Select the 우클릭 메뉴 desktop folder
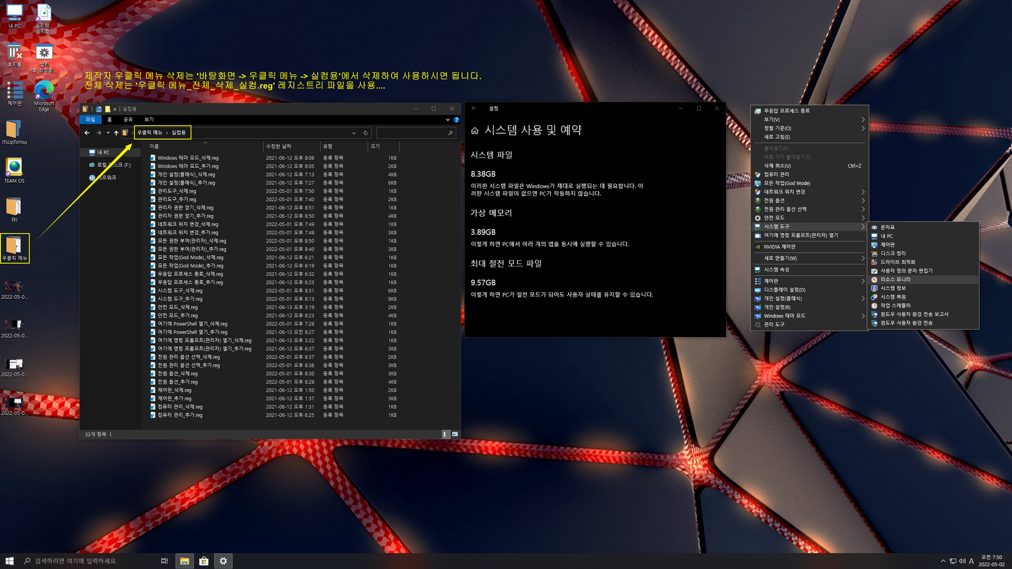This screenshot has width=1012, height=569. (15, 248)
